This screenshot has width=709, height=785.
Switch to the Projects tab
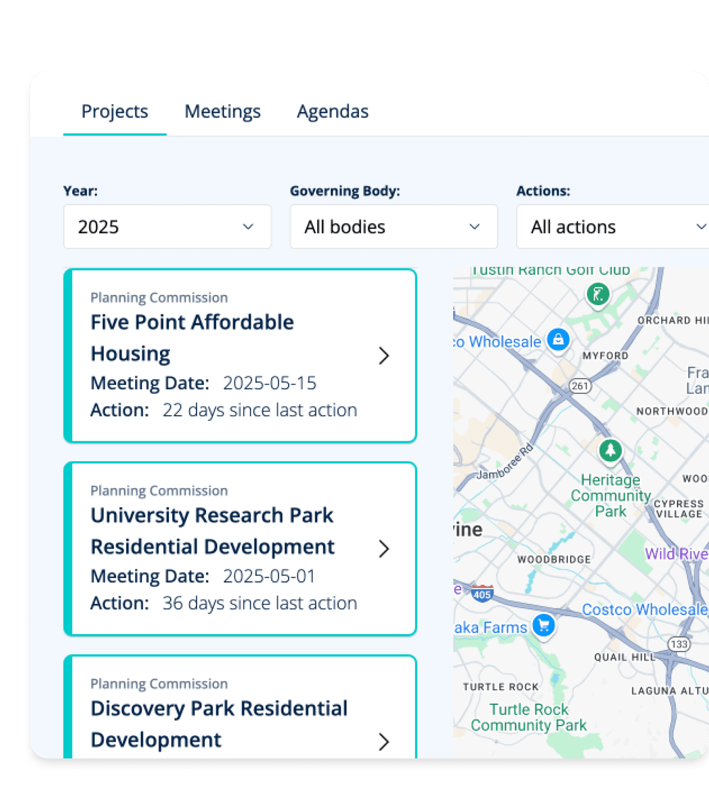(115, 111)
